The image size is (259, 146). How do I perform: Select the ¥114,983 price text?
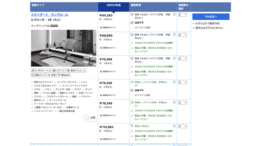point(106,127)
